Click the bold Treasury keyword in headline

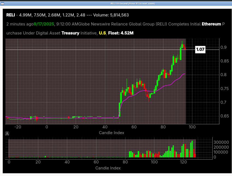(71, 33)
